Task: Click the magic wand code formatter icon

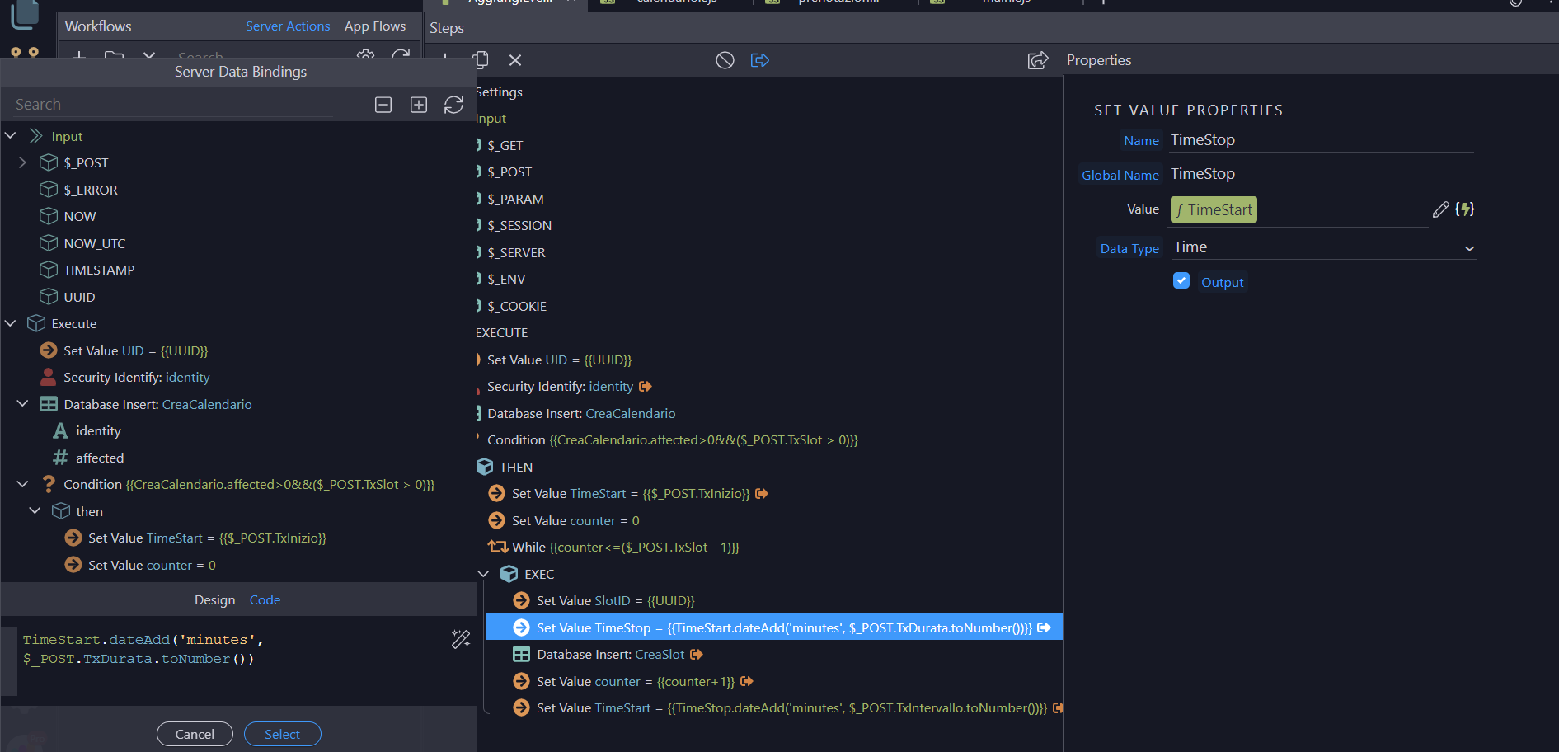Action: tap(461, 639)
